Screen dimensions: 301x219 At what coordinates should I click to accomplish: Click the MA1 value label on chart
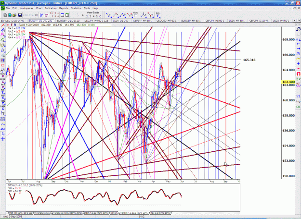(x=16, y=28)
